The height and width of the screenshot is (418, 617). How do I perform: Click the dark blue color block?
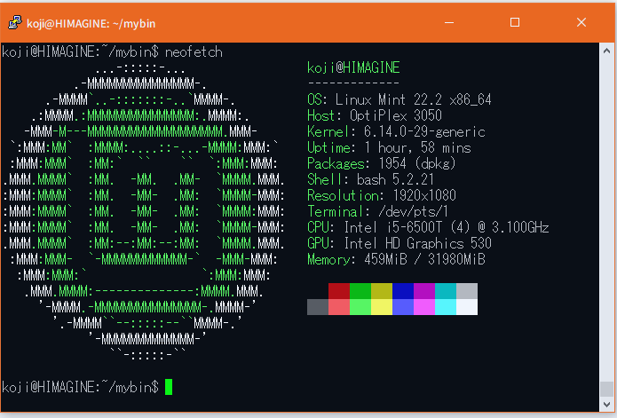click(402, 291)
